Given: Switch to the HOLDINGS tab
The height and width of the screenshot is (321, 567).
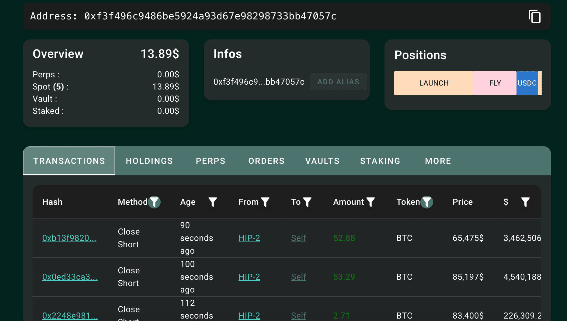Looking at the screenshot, I should [x=149, y=161].
